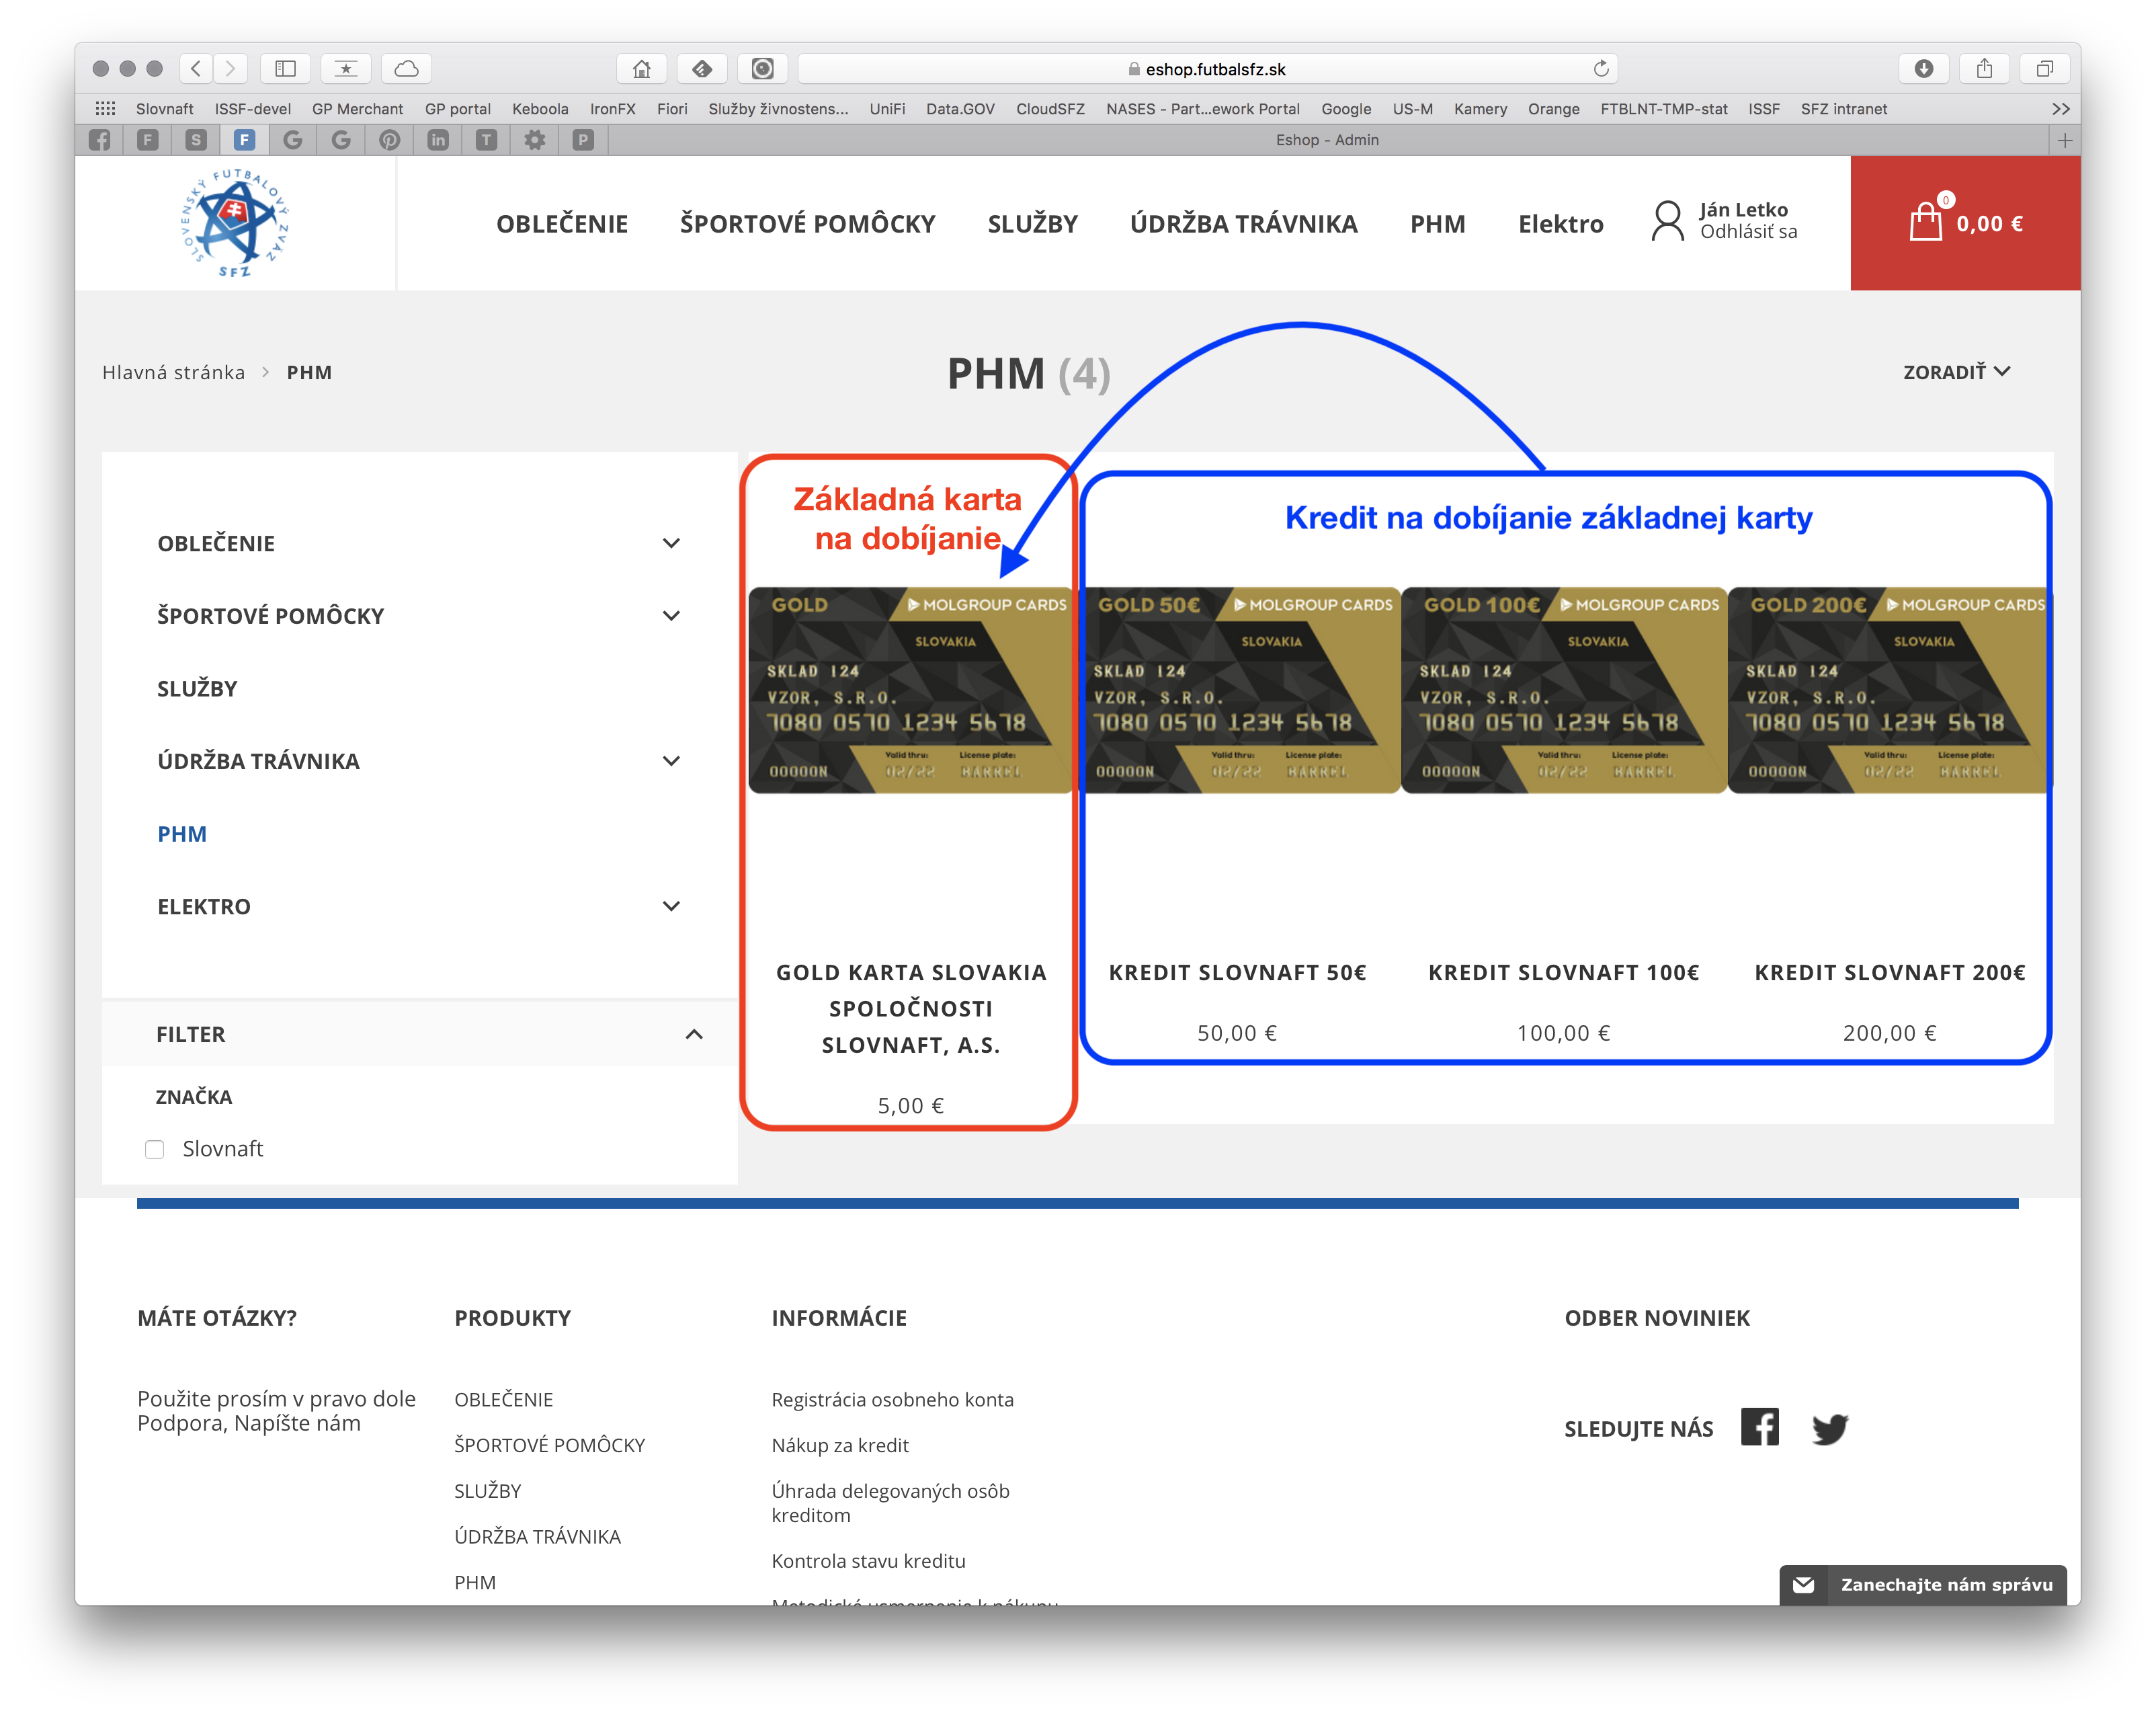Open ÚDRŽBA TRÁVNIKA in the top navigation
Screen dimensions: 2156x1713
1243,223
